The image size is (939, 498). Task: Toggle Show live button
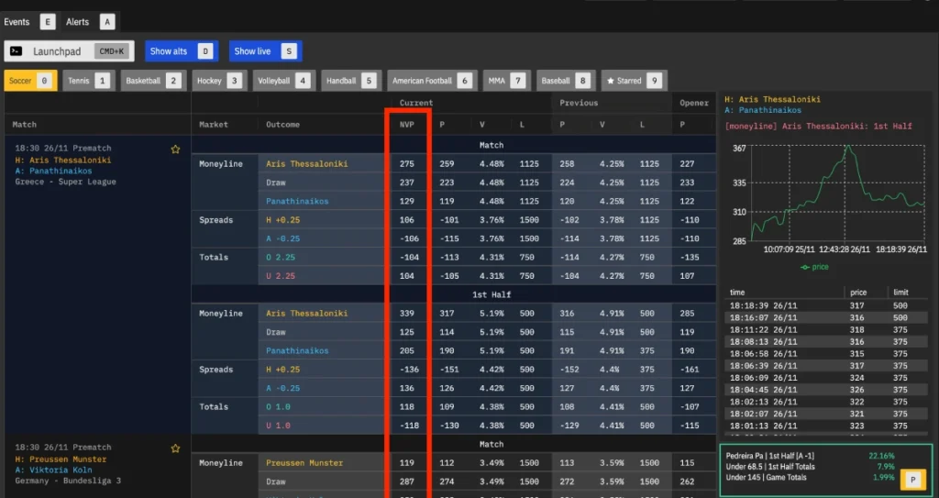pos(265,51)
